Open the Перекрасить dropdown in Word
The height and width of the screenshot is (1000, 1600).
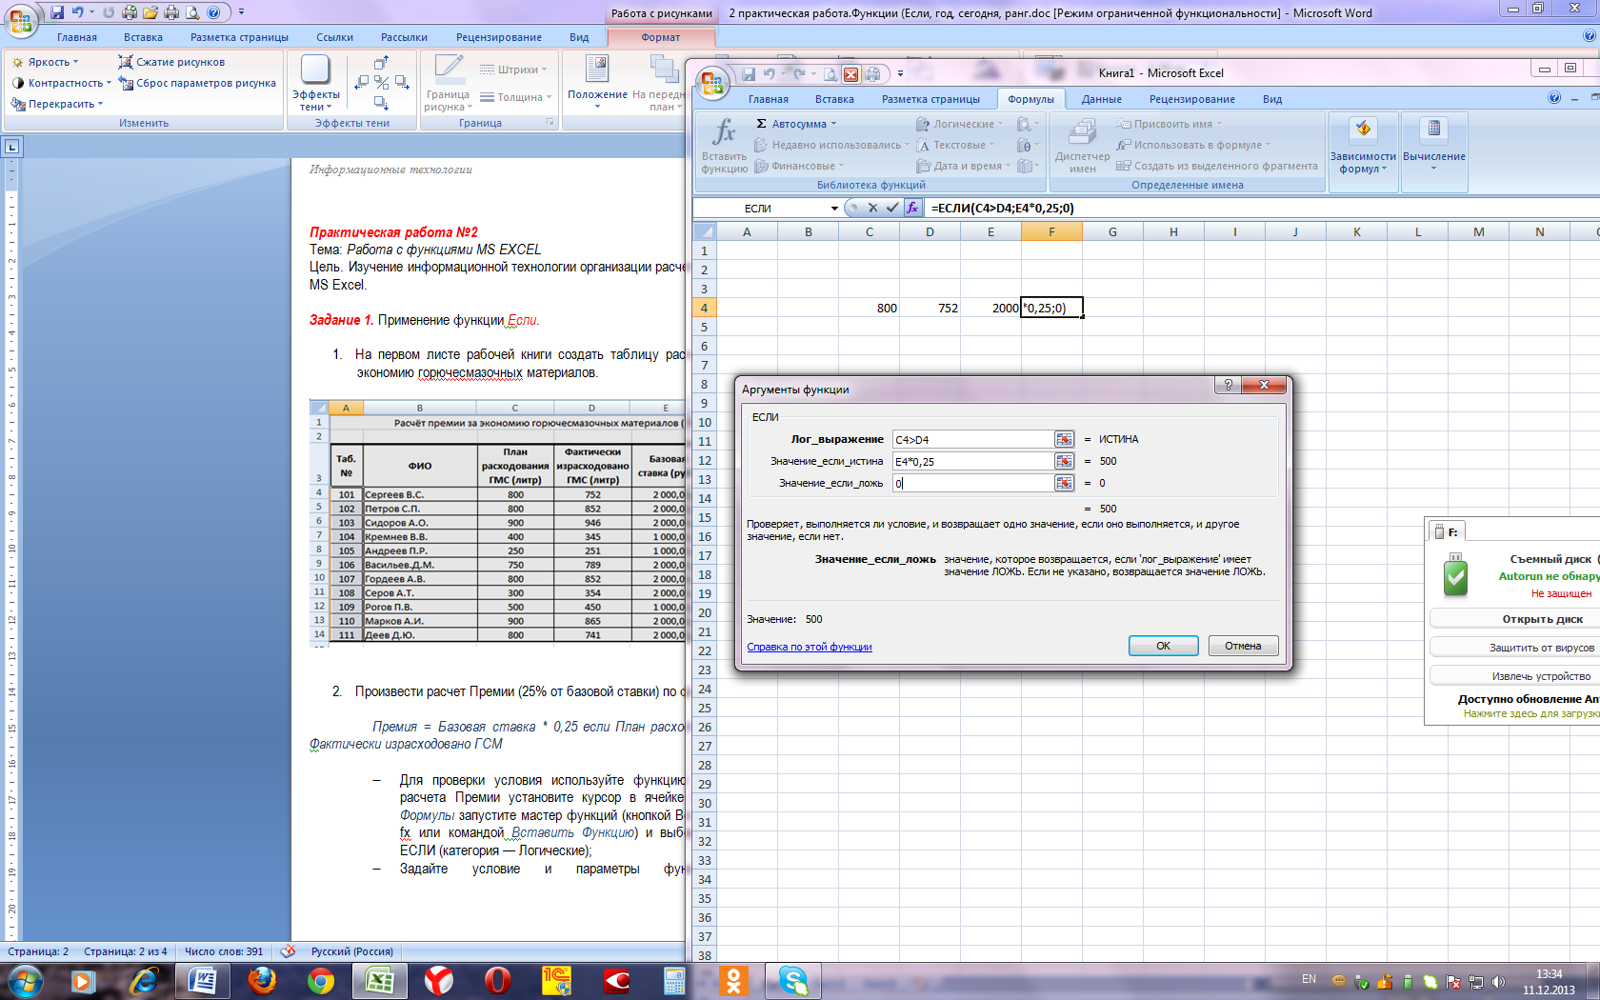(x=56, y=104)
